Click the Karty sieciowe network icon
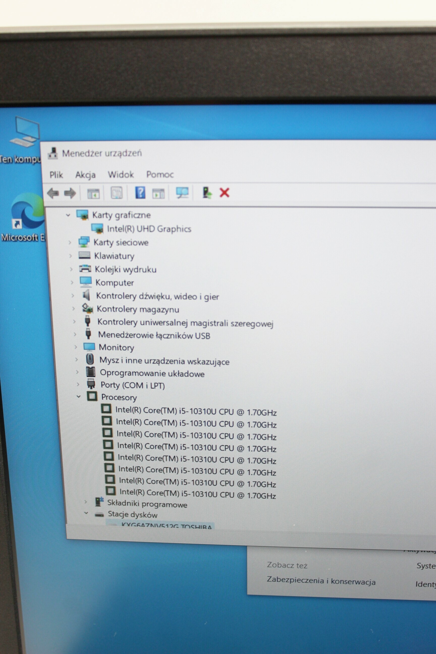436x654 pixels. coord(84,242)
